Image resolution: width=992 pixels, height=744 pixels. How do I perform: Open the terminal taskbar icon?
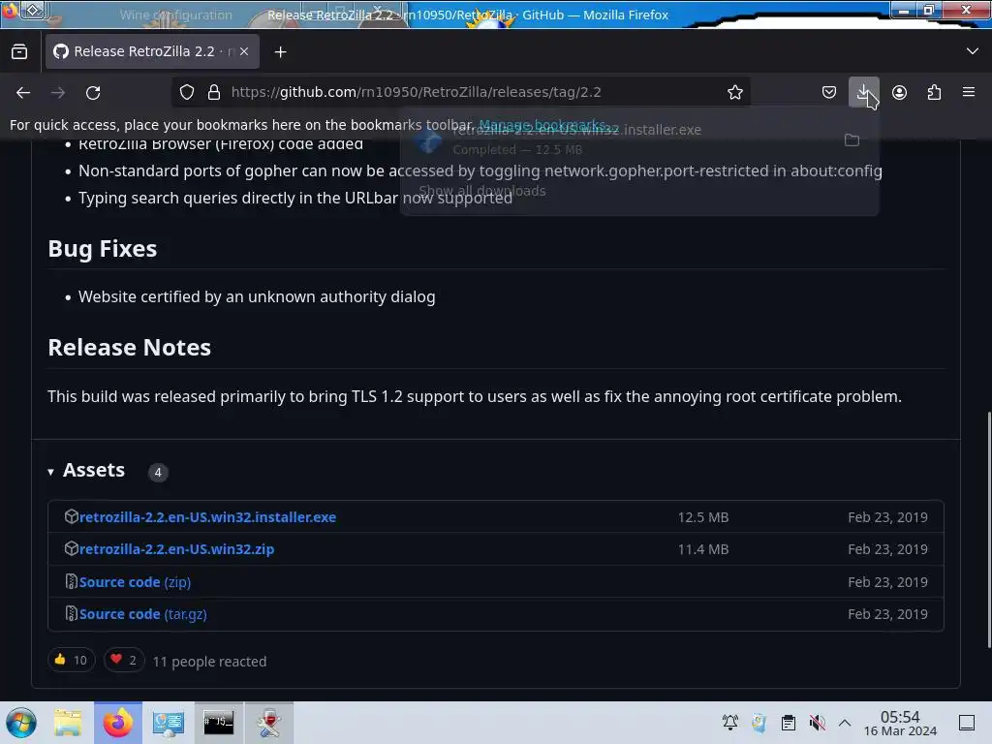tap(218, 723)
